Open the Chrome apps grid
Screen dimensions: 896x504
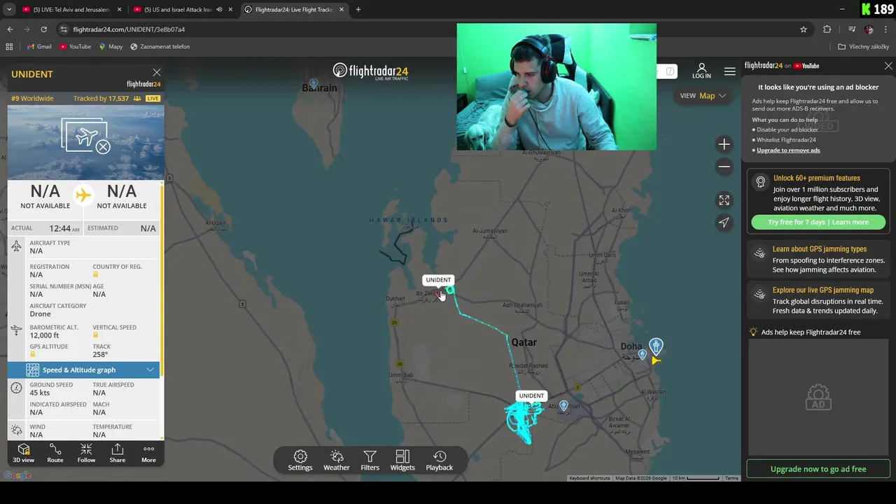click(9, 46)
